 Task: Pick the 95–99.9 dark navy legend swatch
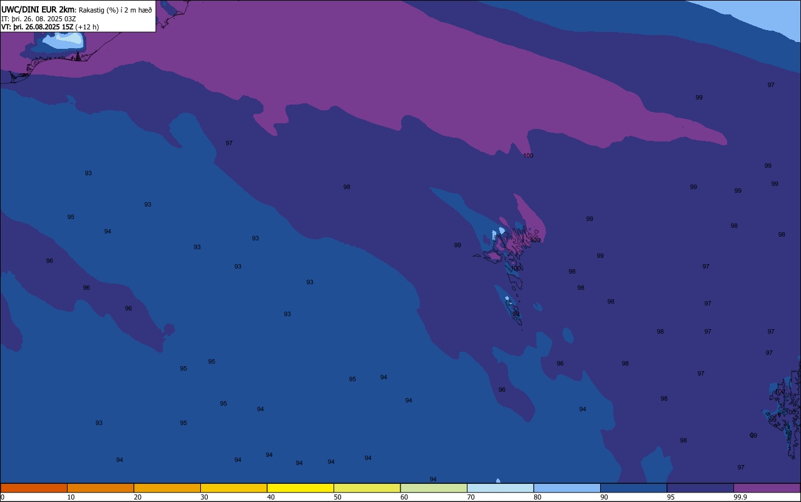point(700,488)
